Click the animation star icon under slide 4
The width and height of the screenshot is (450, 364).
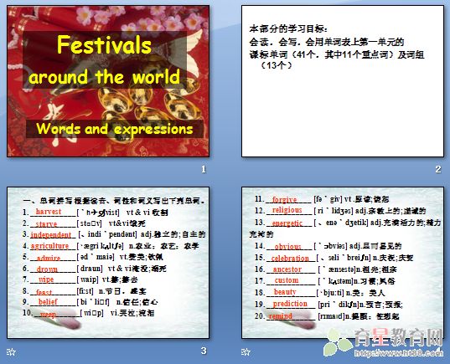point(246,351)
